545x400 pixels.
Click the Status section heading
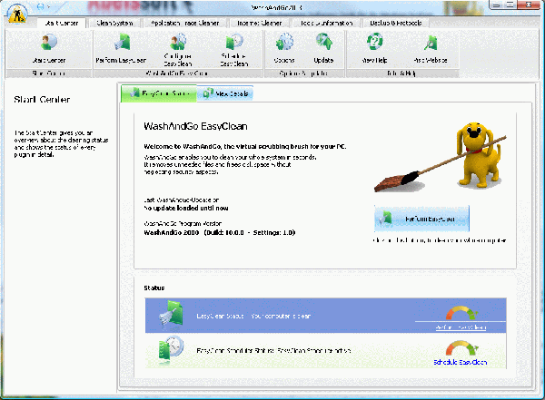pos(154,288)
